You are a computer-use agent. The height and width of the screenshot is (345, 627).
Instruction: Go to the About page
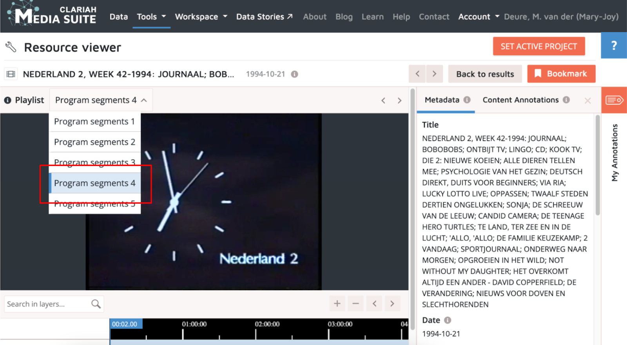point(315,16)
